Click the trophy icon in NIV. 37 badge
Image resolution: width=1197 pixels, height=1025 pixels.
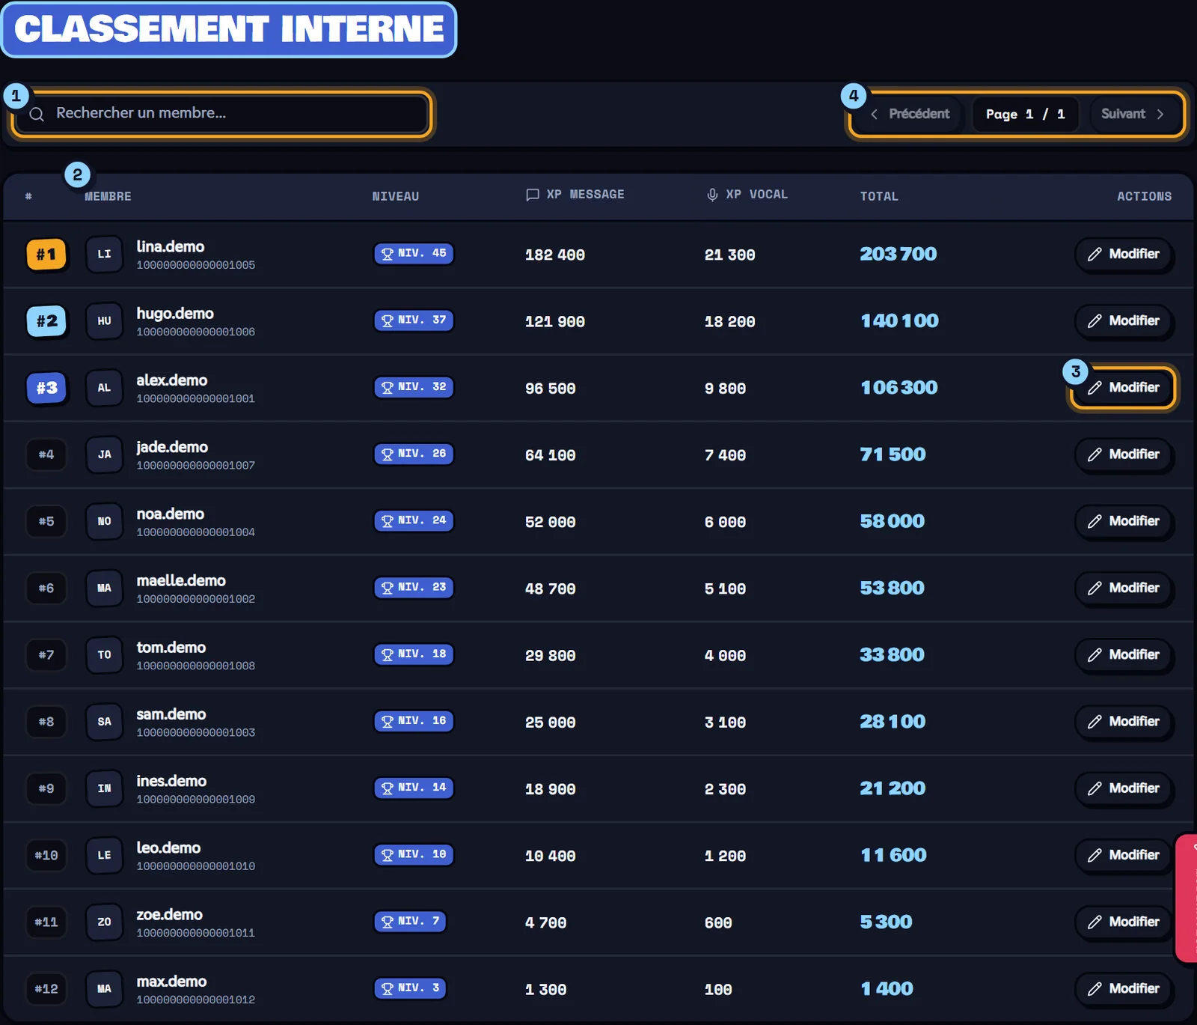tap(388, 320)
